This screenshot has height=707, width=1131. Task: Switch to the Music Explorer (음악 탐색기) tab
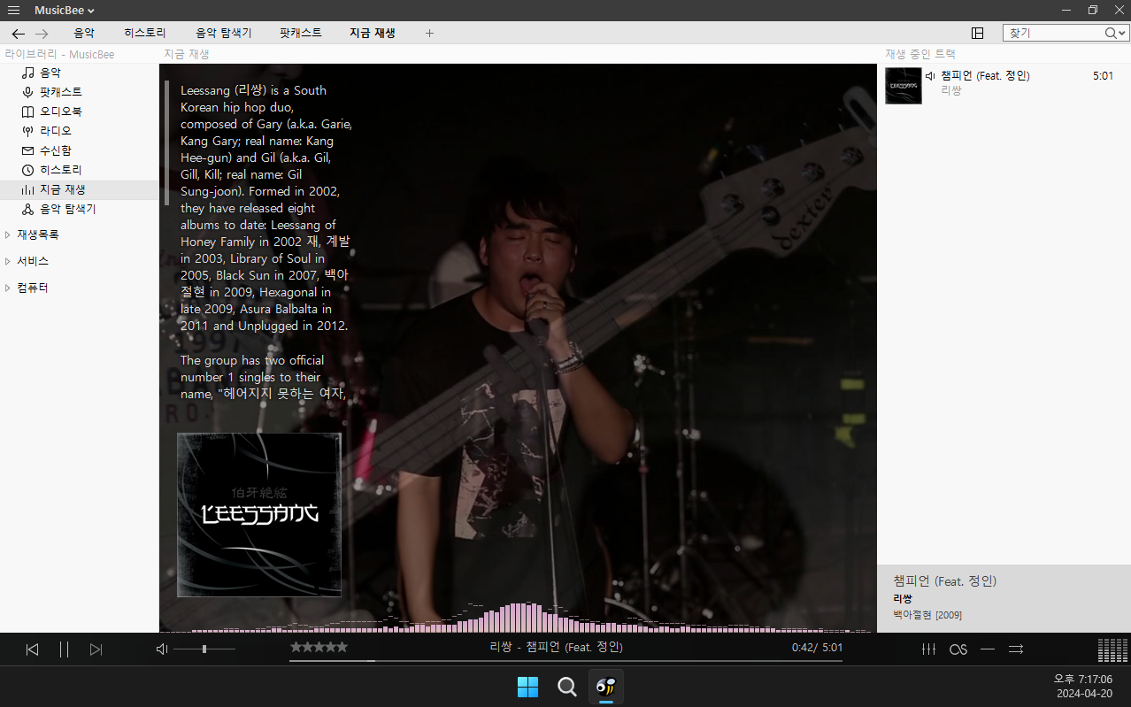coord(224,33)
